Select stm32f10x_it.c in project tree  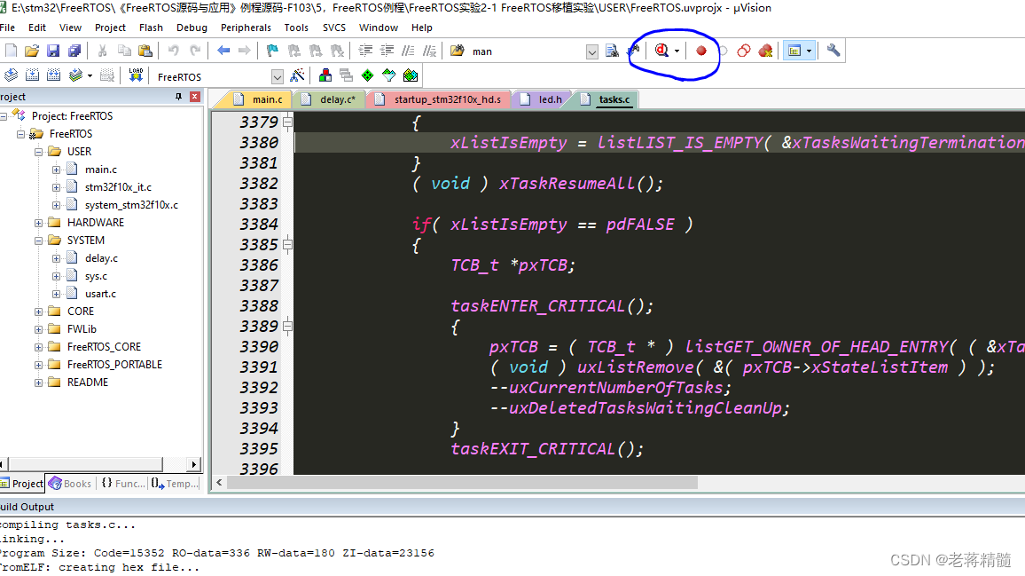(x=118, y=187)
